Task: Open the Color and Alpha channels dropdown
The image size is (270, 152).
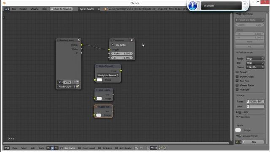Action: 250,20
